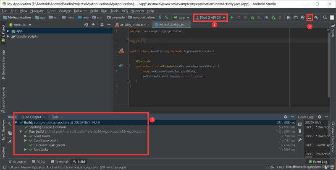336x170 pixels.
Task: Toggle the Gradle tool window side tab
Action: 333,33
